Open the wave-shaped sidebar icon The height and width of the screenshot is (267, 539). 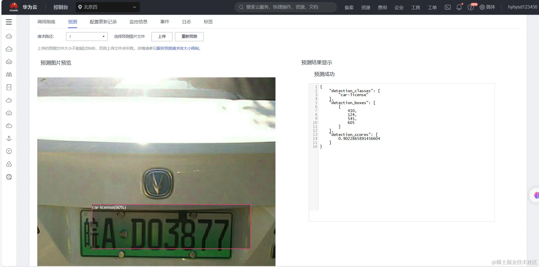pos(9,74)
